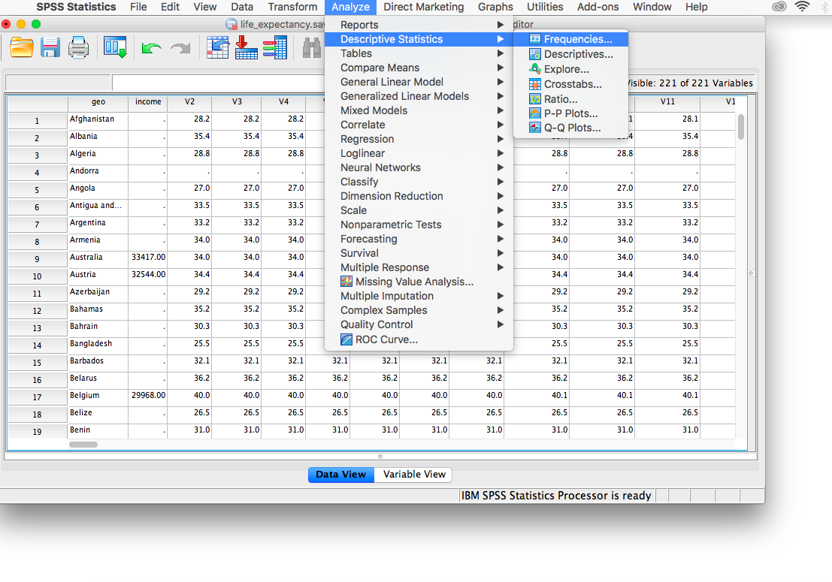Expand the Mixed Models submenu
The image size is (832, 582).
pos(419,111)
